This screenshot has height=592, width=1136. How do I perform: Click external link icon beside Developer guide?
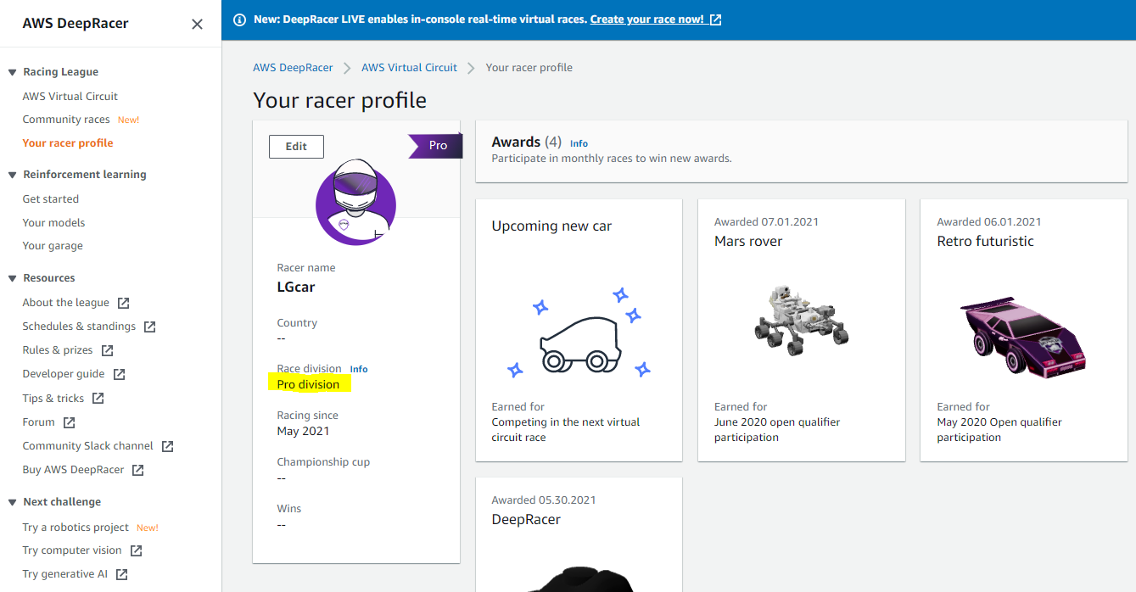[x=119, y=374]
